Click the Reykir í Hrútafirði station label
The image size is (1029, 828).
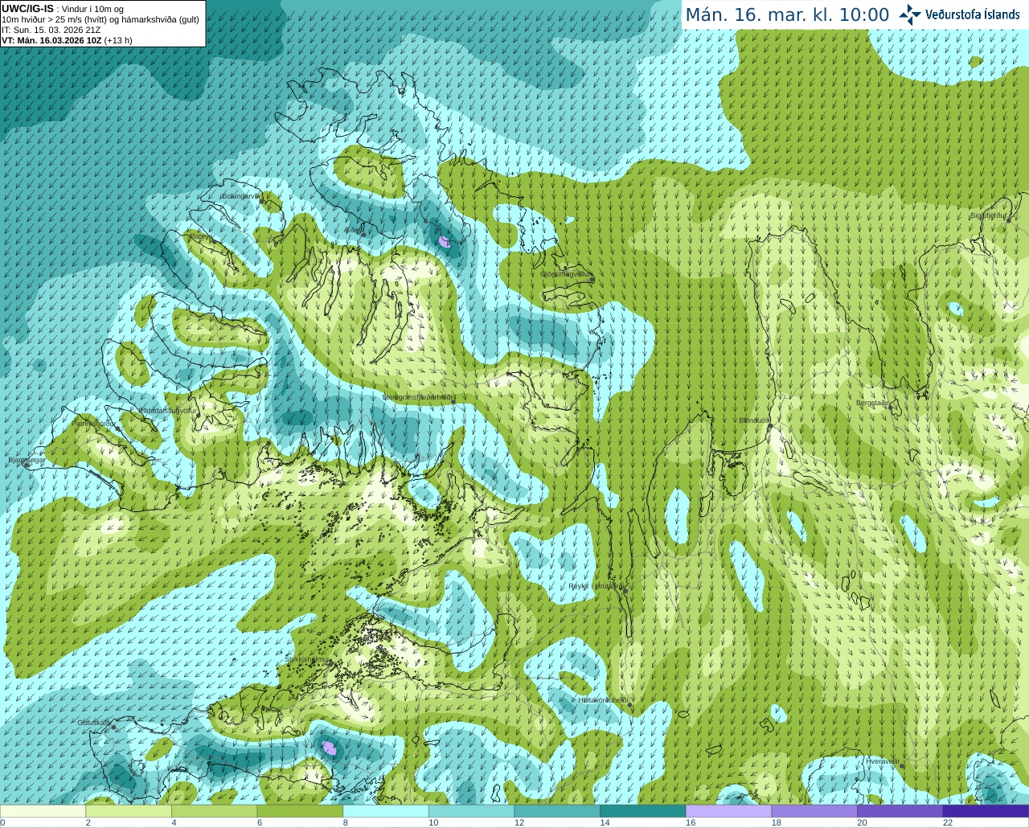596,586
